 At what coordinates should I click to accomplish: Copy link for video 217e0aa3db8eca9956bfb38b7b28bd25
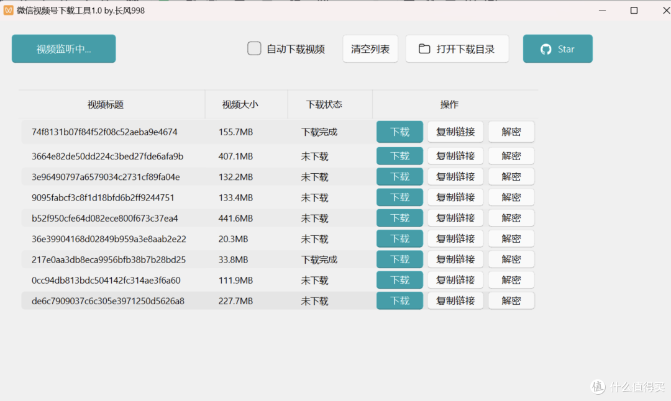455,259
